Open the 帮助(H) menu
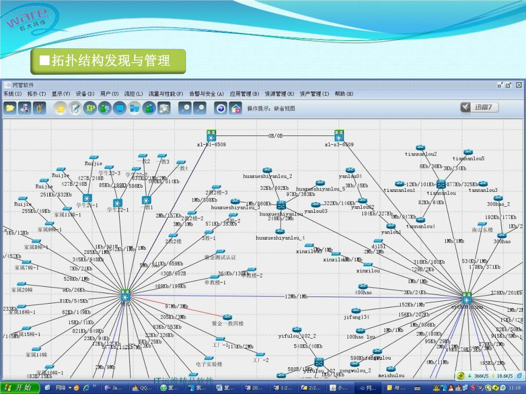 (344, 94)
